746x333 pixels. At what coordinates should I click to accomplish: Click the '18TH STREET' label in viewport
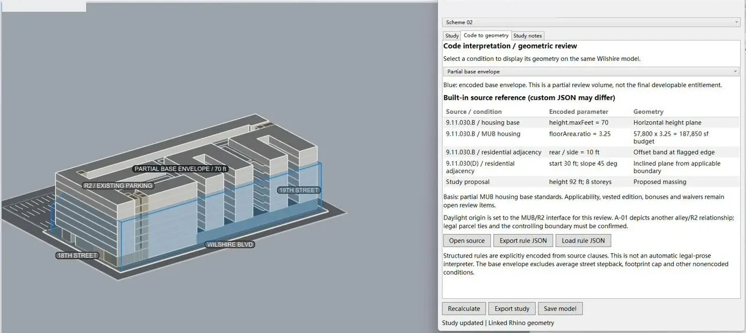pos(78,255)
